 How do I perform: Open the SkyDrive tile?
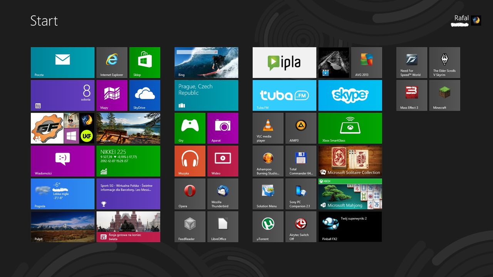tap(145, 95)
